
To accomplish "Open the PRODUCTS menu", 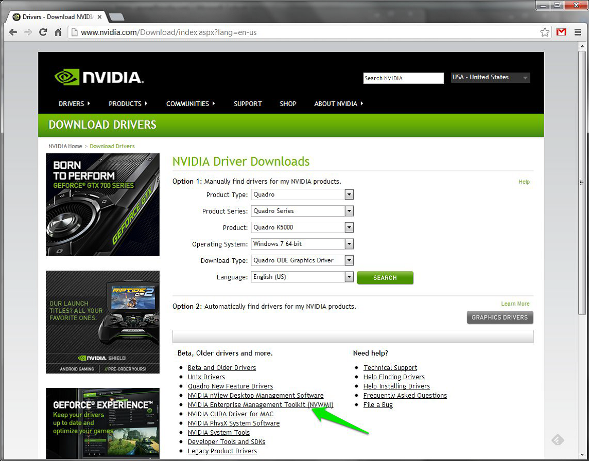I will 128,103.
